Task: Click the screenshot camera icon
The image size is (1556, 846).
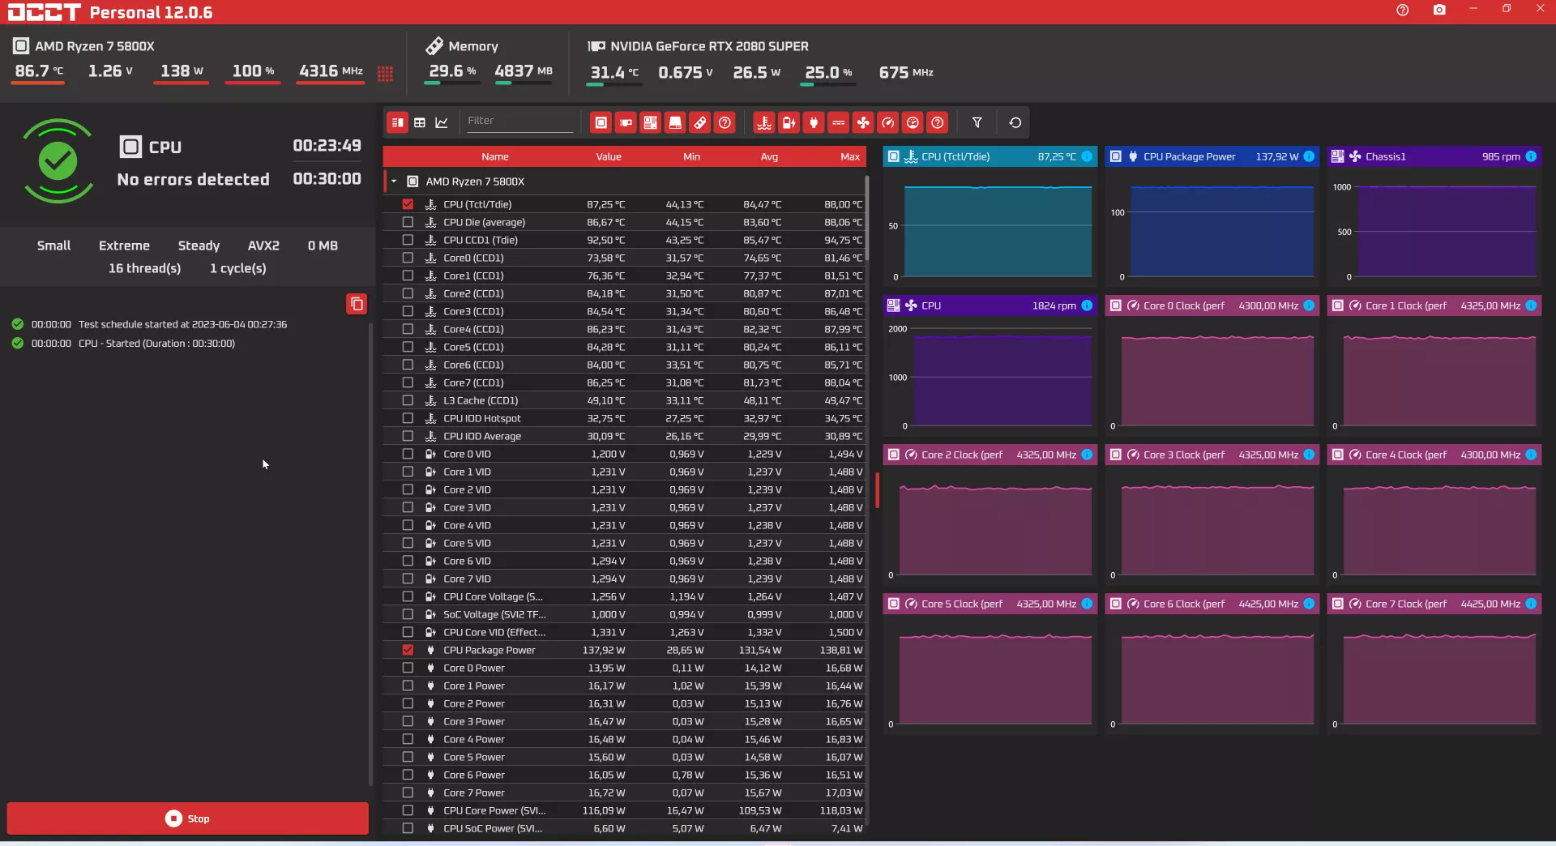Action: click(x=1439, y=10)
